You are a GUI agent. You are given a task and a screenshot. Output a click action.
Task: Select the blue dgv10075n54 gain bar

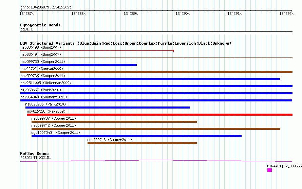136,136
